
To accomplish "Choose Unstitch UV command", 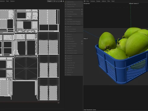I will coord(74,48).
